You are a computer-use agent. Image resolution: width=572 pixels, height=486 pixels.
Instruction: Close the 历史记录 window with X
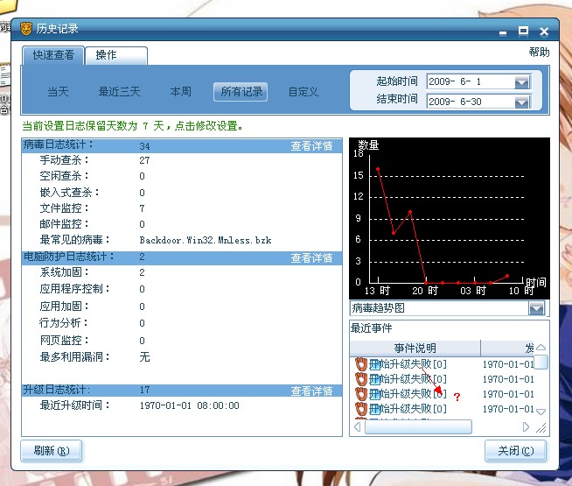click(x=544, y=32)
